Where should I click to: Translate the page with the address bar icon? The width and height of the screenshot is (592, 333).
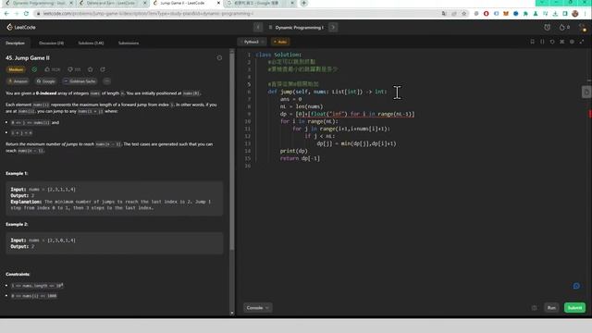(444, 14)
